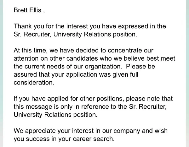Viewport: 189px width, 147px height.
Task: Click the word "assured"
Action: coord(25,74)
